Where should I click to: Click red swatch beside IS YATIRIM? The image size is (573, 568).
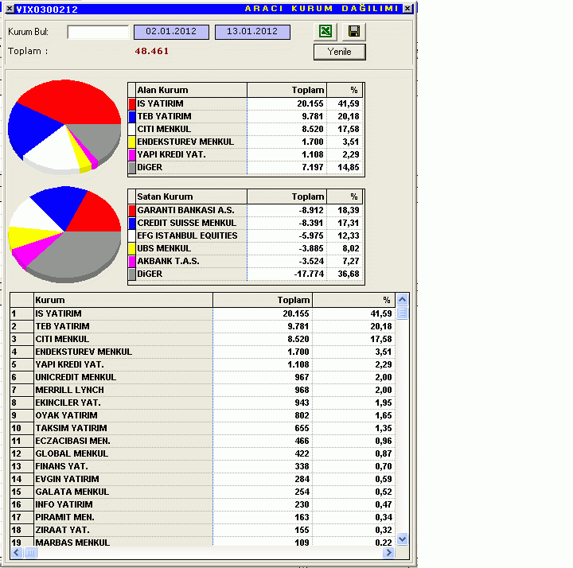(132, 104)
